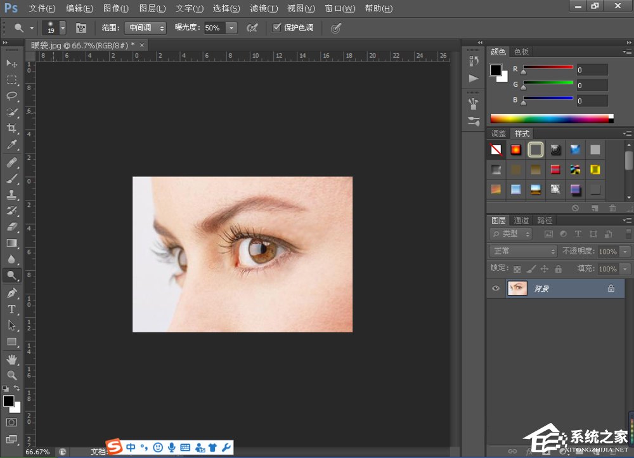Open the 滤镜 menu
Image resolution: width=634 pixels, height=458 pixels.
[x=264, y=8]
